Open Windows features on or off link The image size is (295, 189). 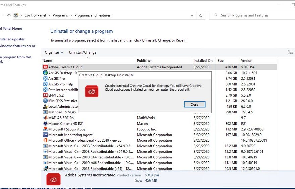tap(17, 46)
